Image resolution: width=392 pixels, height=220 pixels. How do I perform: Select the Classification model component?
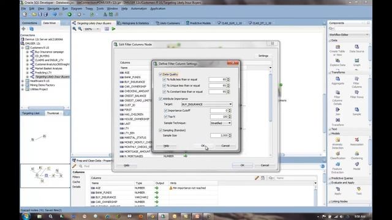click(x=337, y=156)
